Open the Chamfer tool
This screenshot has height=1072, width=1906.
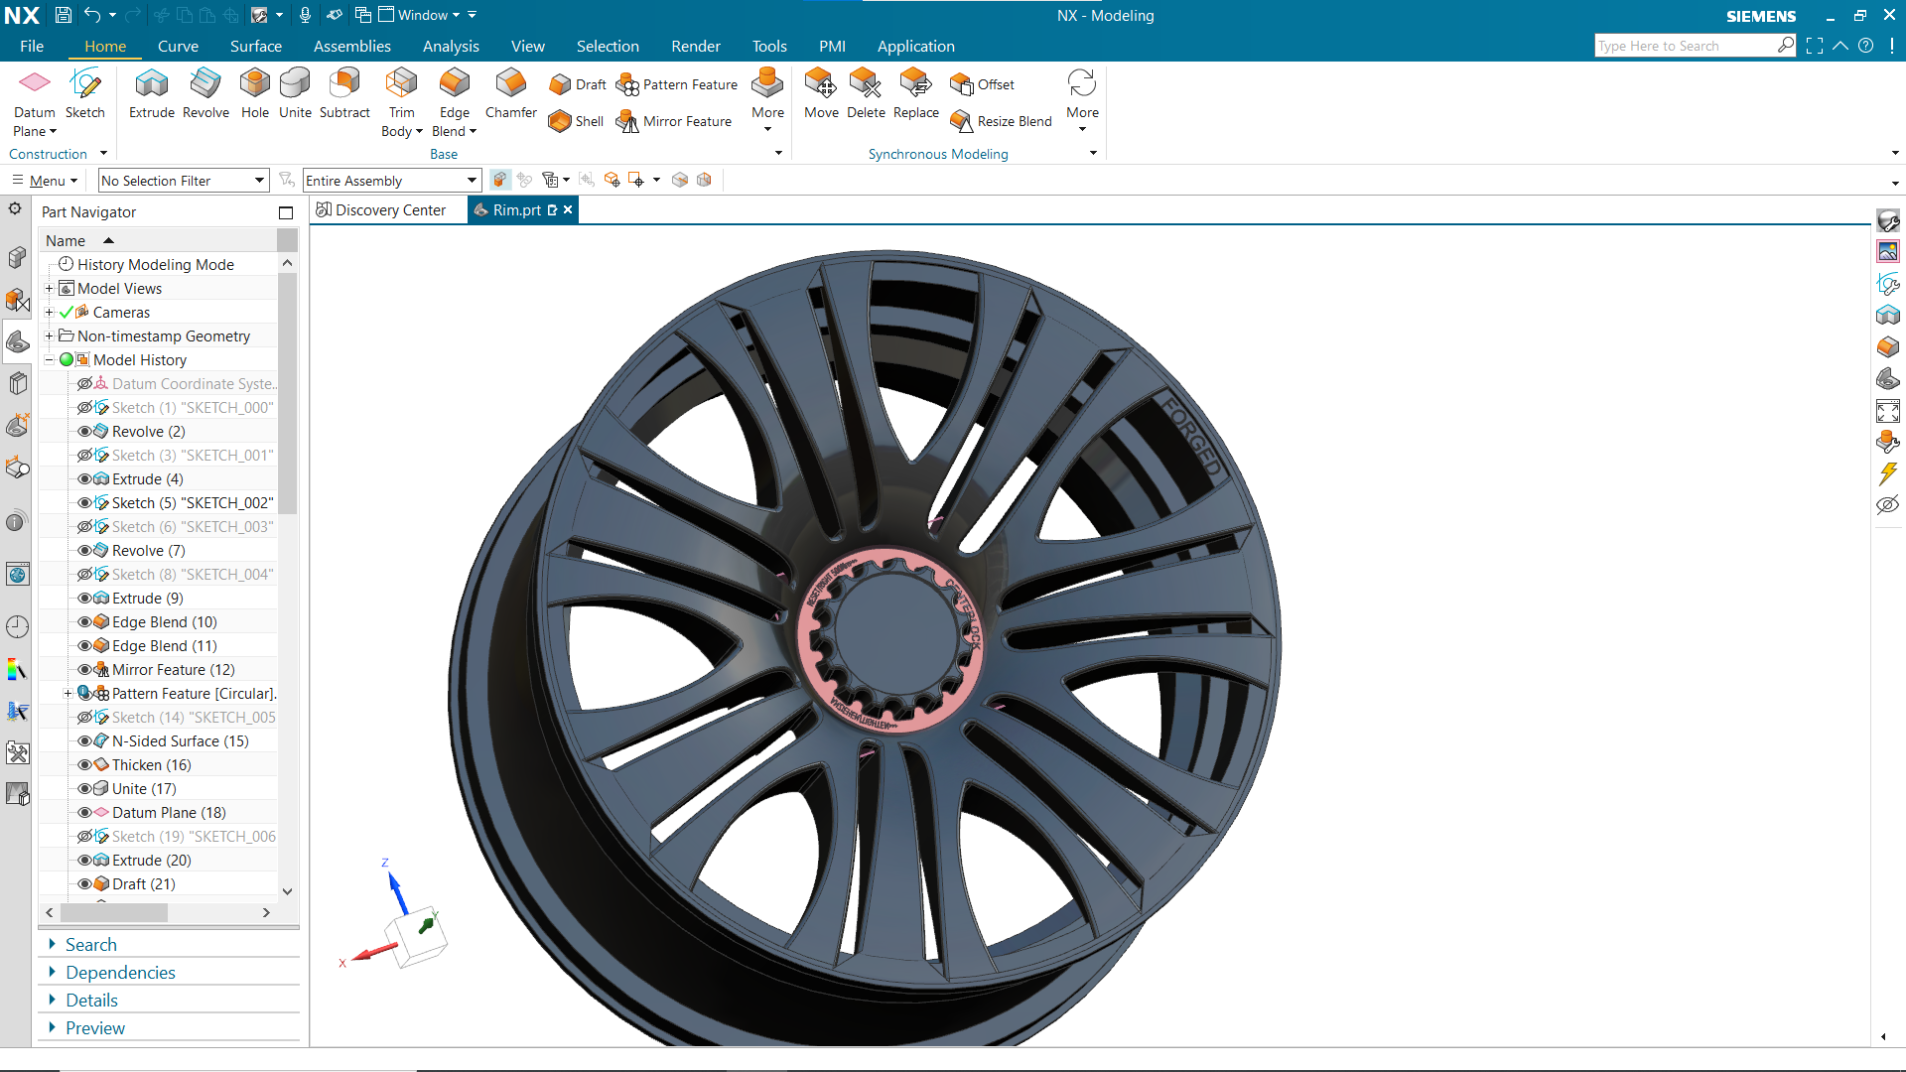(x=511, y=85)
